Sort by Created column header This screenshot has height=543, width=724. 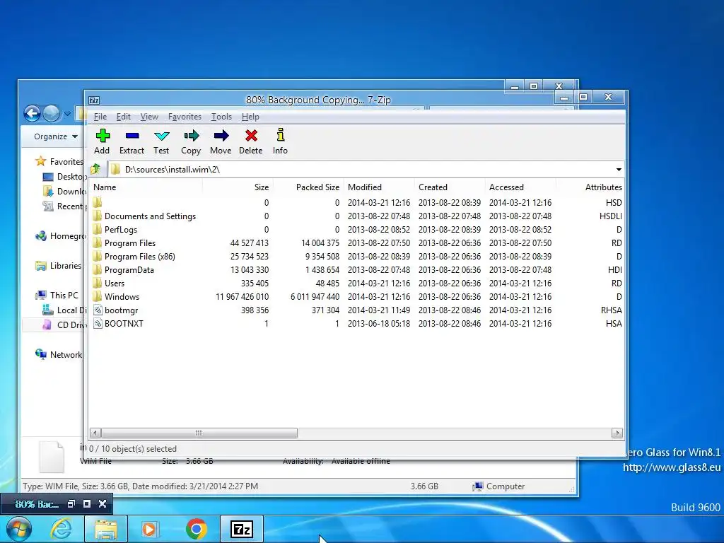pyautogui.click(x=450, y=187)
